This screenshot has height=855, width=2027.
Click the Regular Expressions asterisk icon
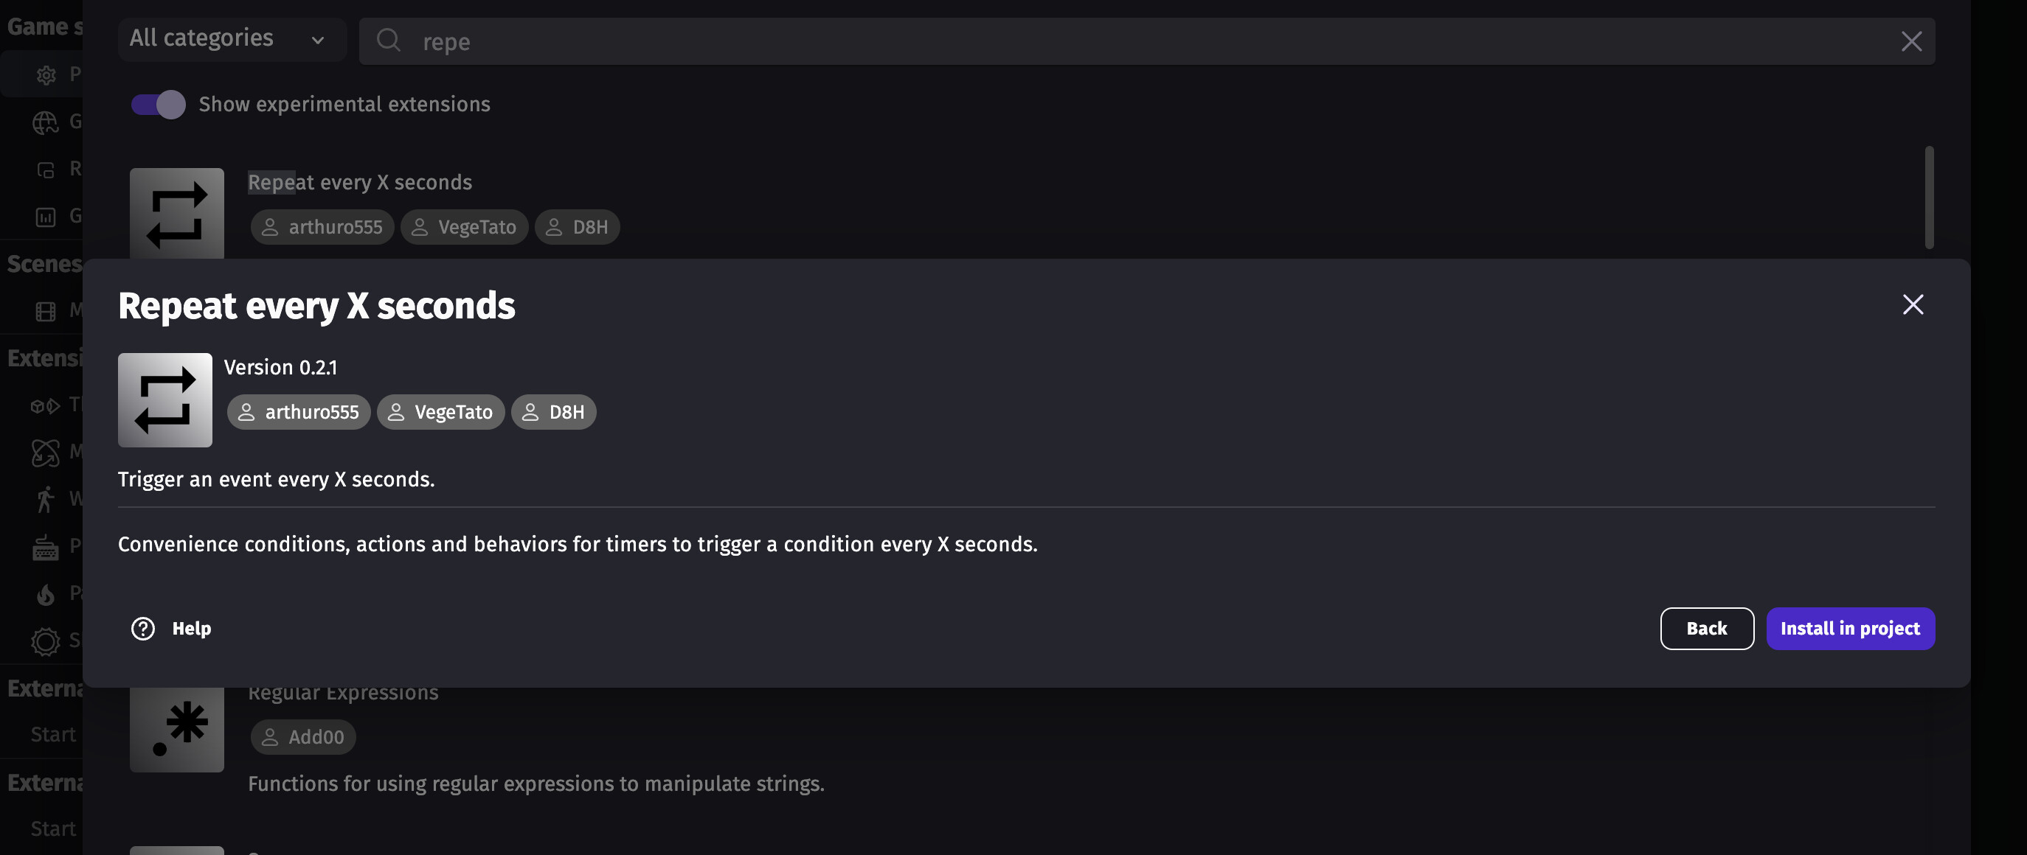coord(177,727)
